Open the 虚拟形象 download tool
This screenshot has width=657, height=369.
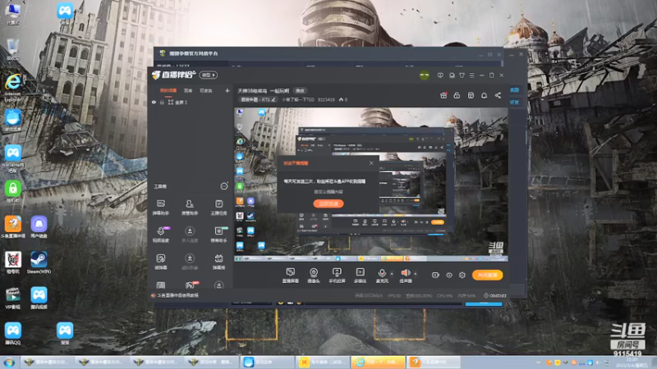click(190, 262)
